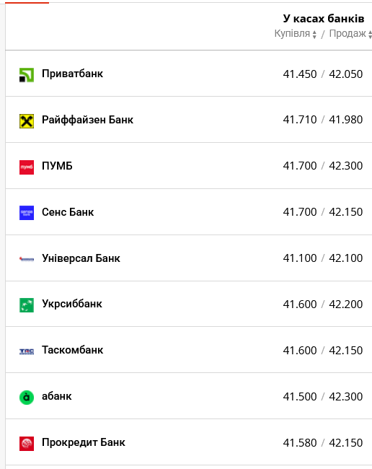Click the green абанк round logo

27,398
